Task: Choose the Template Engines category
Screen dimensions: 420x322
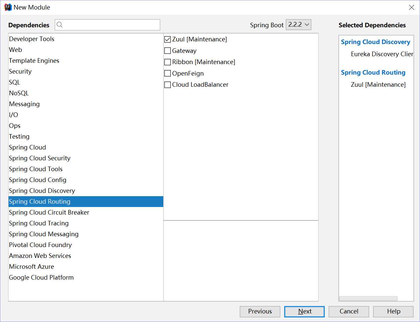Action: [86, 60]
